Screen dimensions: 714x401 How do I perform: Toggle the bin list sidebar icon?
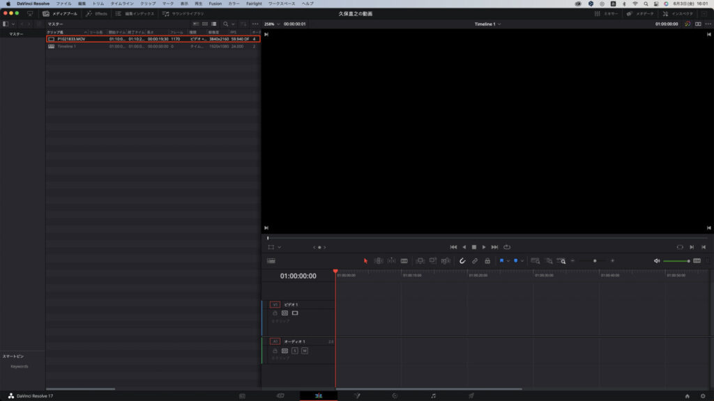pyautogui.click(x=6, y=24)
